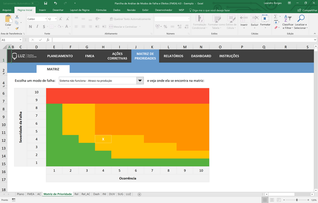
Task: Toggle the Salvamento Automático switch
Action: click(x=35, y=3)
